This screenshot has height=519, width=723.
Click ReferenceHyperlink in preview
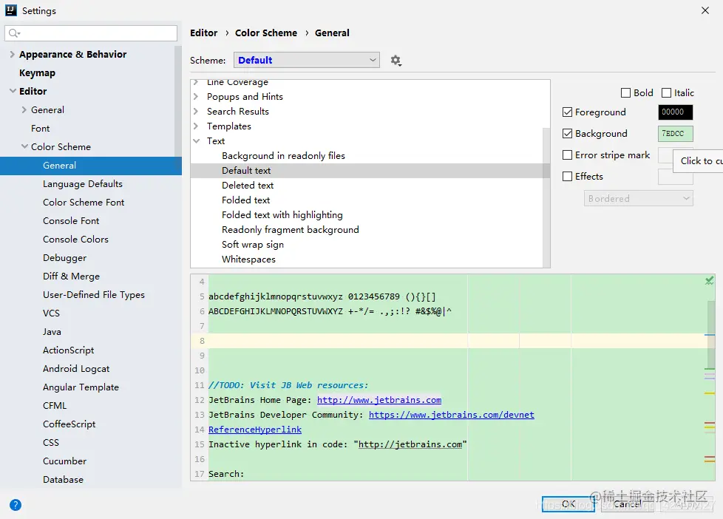click(255, 430)
